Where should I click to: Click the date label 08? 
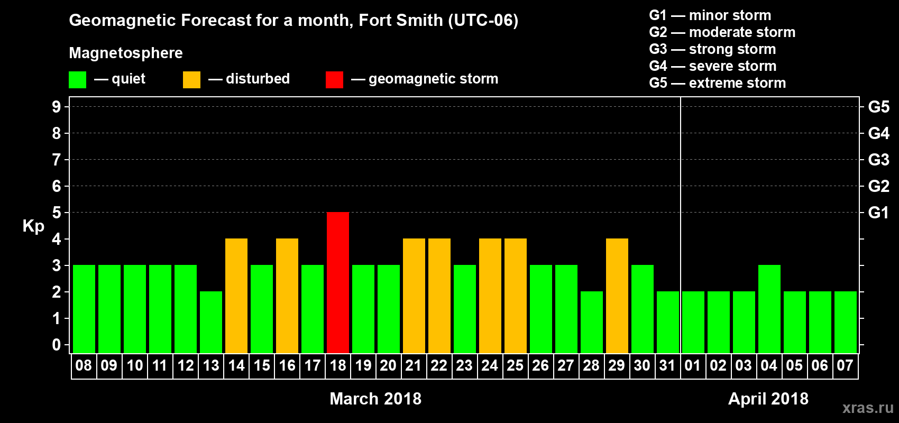(84, 365)
